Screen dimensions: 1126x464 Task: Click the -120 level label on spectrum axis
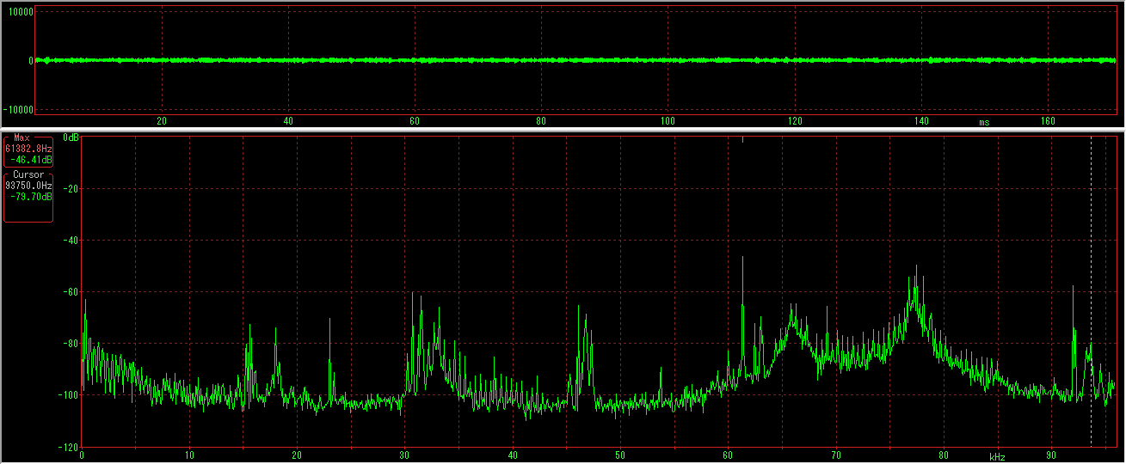pyautogui.click(x=66, y=448)
